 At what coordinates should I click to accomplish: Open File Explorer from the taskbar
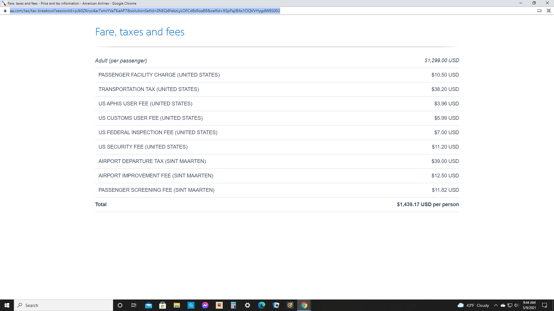177,305
